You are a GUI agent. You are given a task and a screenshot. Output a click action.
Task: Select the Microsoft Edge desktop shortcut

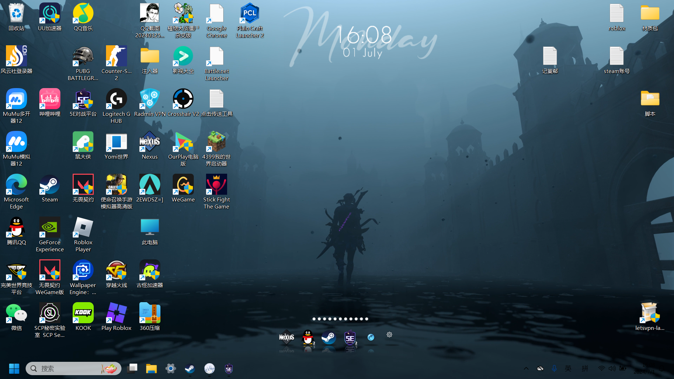pos(16,192)
